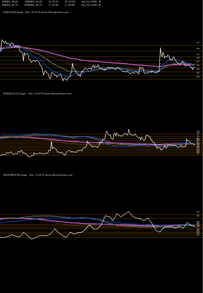Click price label 41 on daily chart
Screen dimensions: 203x293
coord(198,54)
